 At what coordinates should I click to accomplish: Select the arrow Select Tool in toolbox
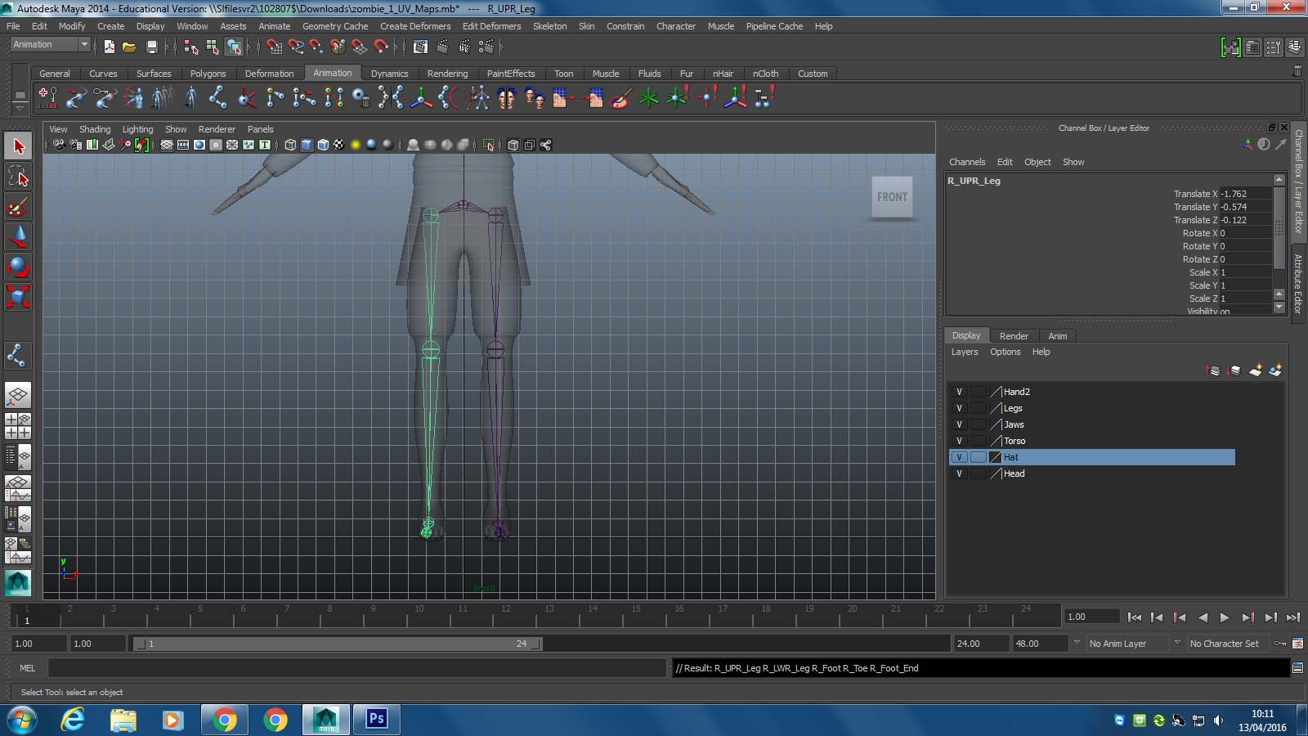click(x=18, y=147)
